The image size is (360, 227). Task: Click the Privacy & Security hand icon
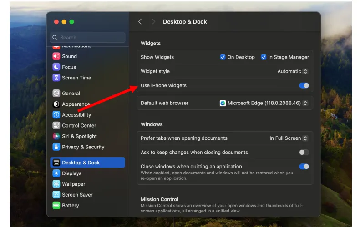click(x=56, y=147)
